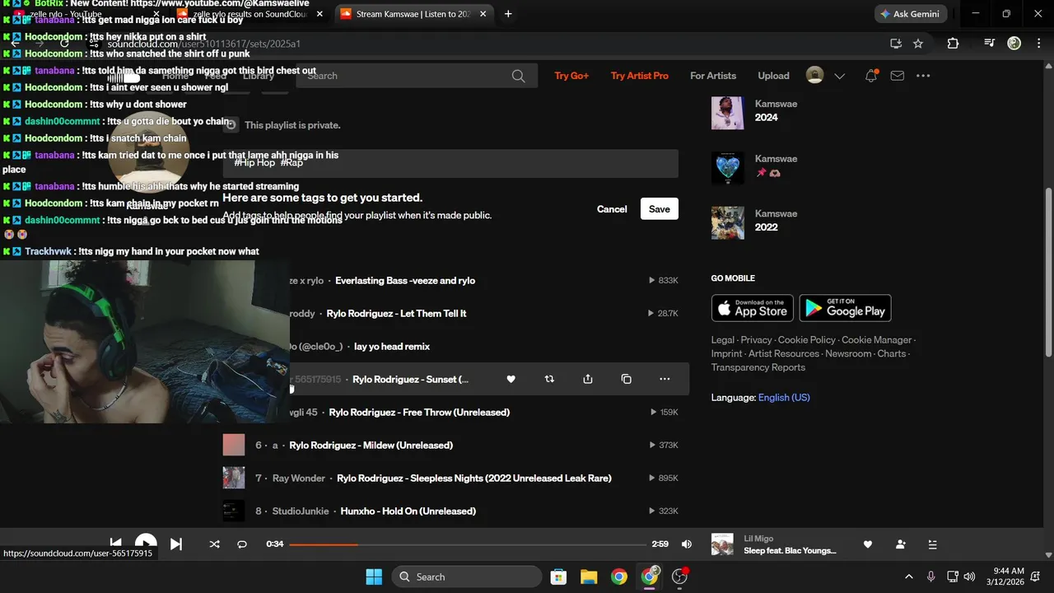This screenshot has height=593, width=1054.
Task: Open the Charts footer link
Action: (892, 353)
